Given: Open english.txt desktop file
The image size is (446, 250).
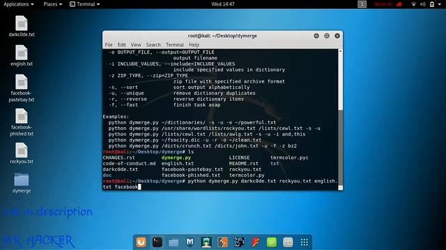Looking at the screenshot, I should click(22, 56).
